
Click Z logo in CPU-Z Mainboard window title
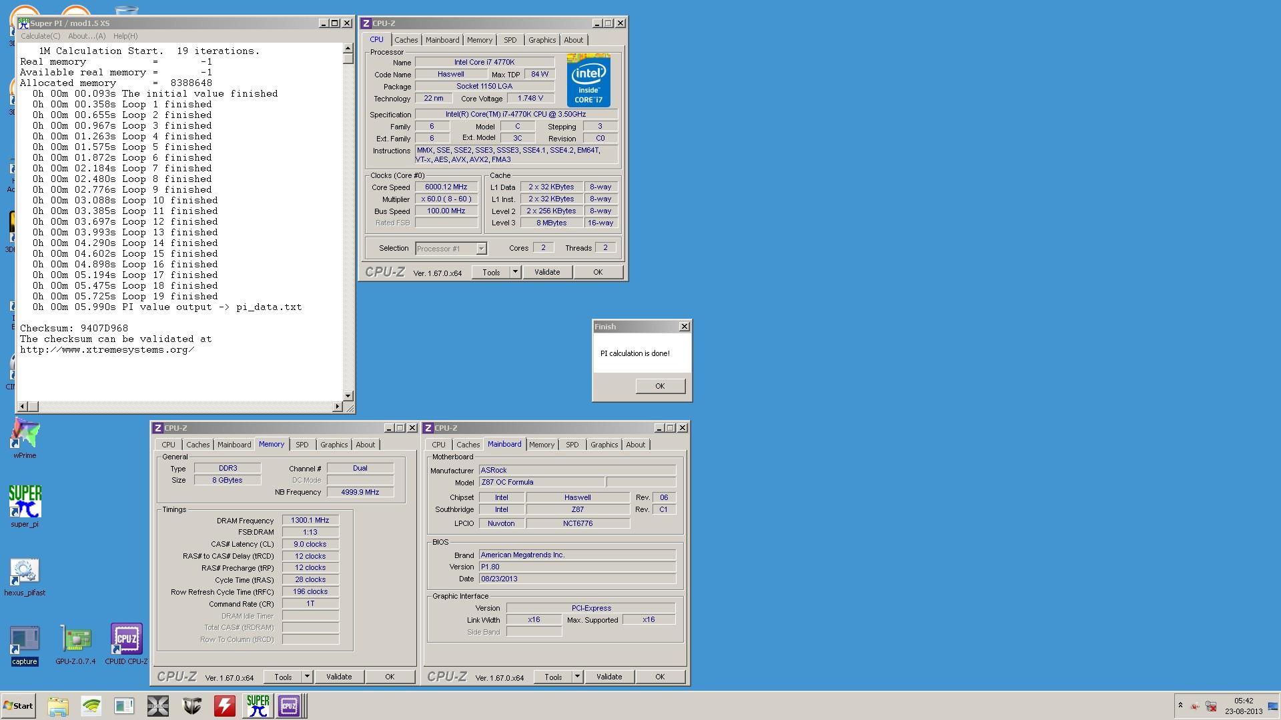pos(428,428)
